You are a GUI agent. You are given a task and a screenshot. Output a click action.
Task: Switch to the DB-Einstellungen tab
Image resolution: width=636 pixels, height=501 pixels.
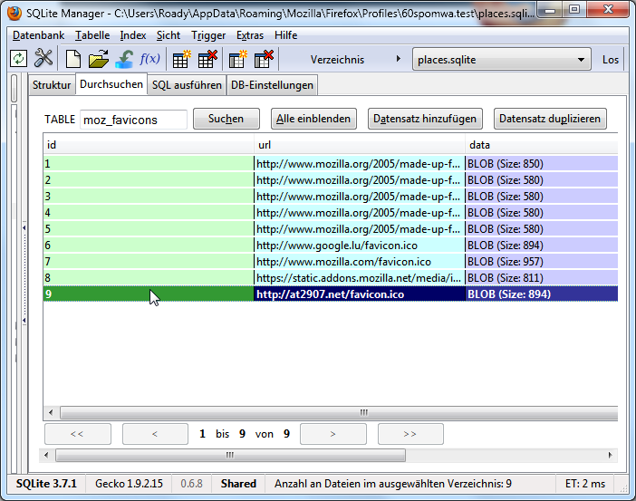pyautogui.click(x=272, y=85)
